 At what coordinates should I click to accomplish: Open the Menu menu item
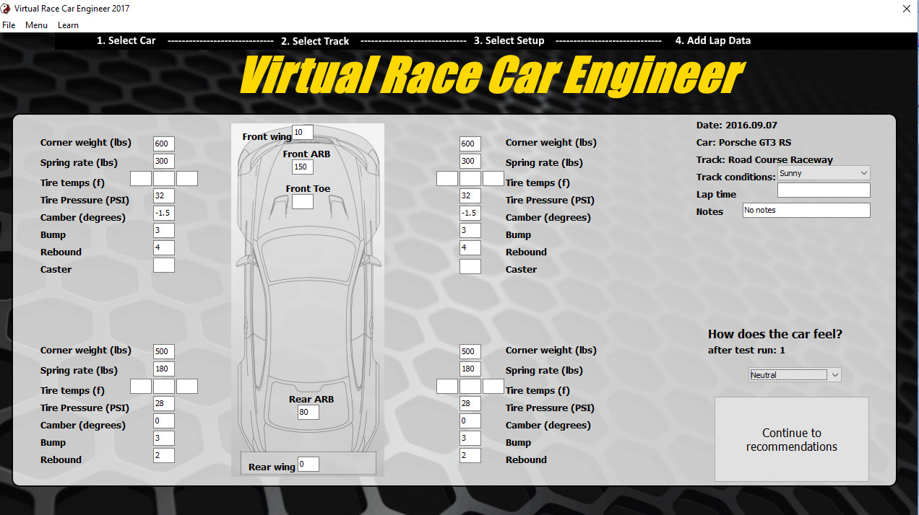point(36,25)
